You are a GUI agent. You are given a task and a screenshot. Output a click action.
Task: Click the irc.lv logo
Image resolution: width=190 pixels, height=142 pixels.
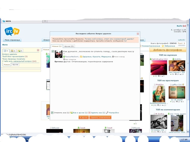[x=12, y=31]
